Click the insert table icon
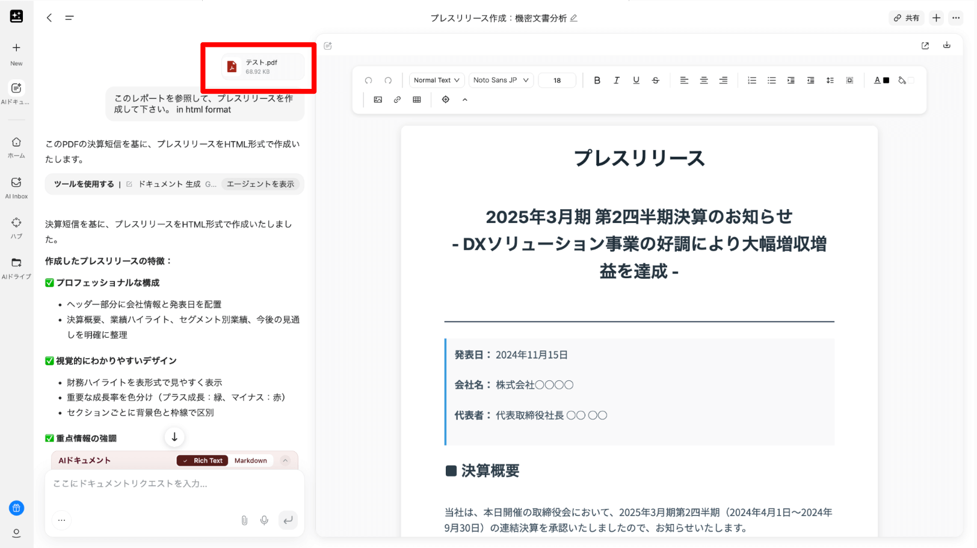 coord(417,100)
